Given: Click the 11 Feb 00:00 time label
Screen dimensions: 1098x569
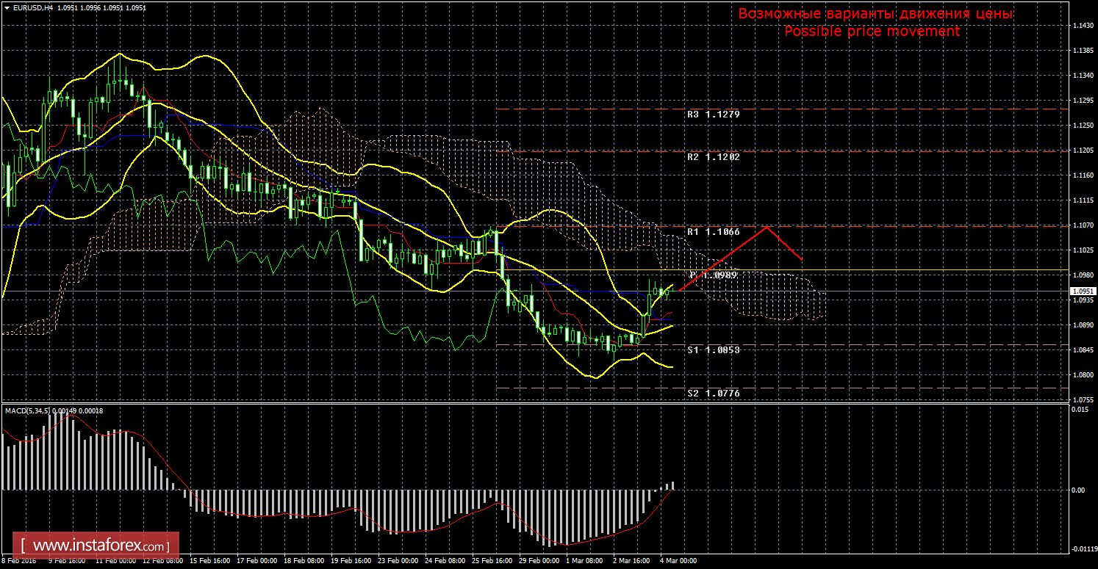Looking at the screenshot, I should click(115, 561).
